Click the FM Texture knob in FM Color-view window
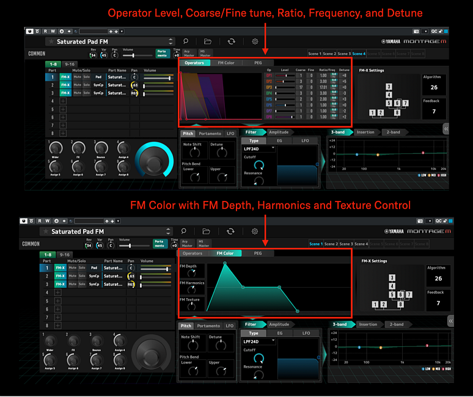The image size is (473, 397). pos(191,307)
